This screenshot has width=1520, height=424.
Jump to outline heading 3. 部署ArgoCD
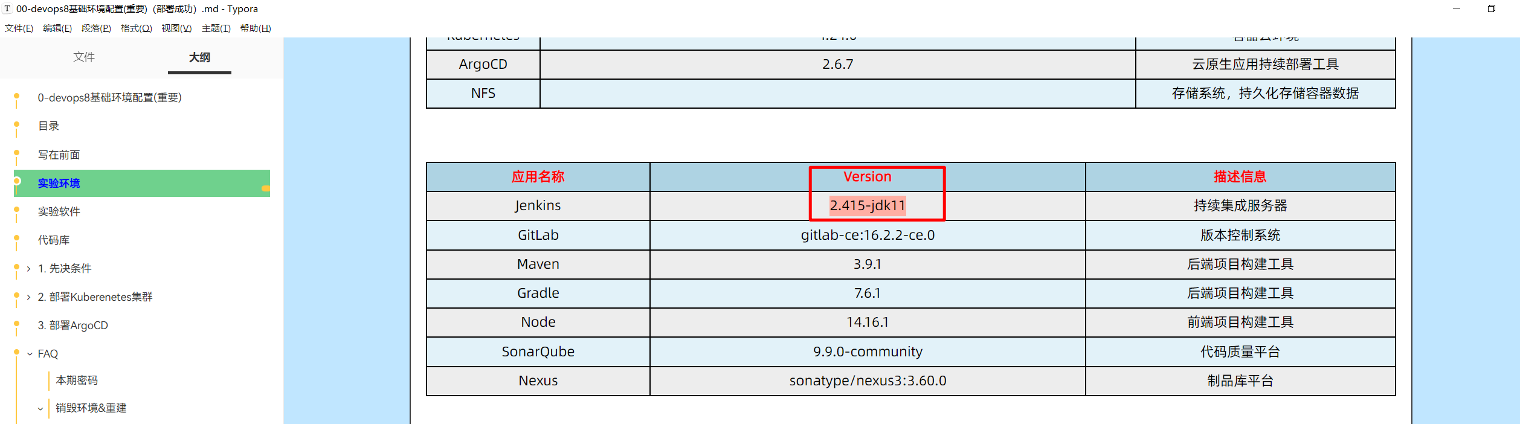coord(73,325)
